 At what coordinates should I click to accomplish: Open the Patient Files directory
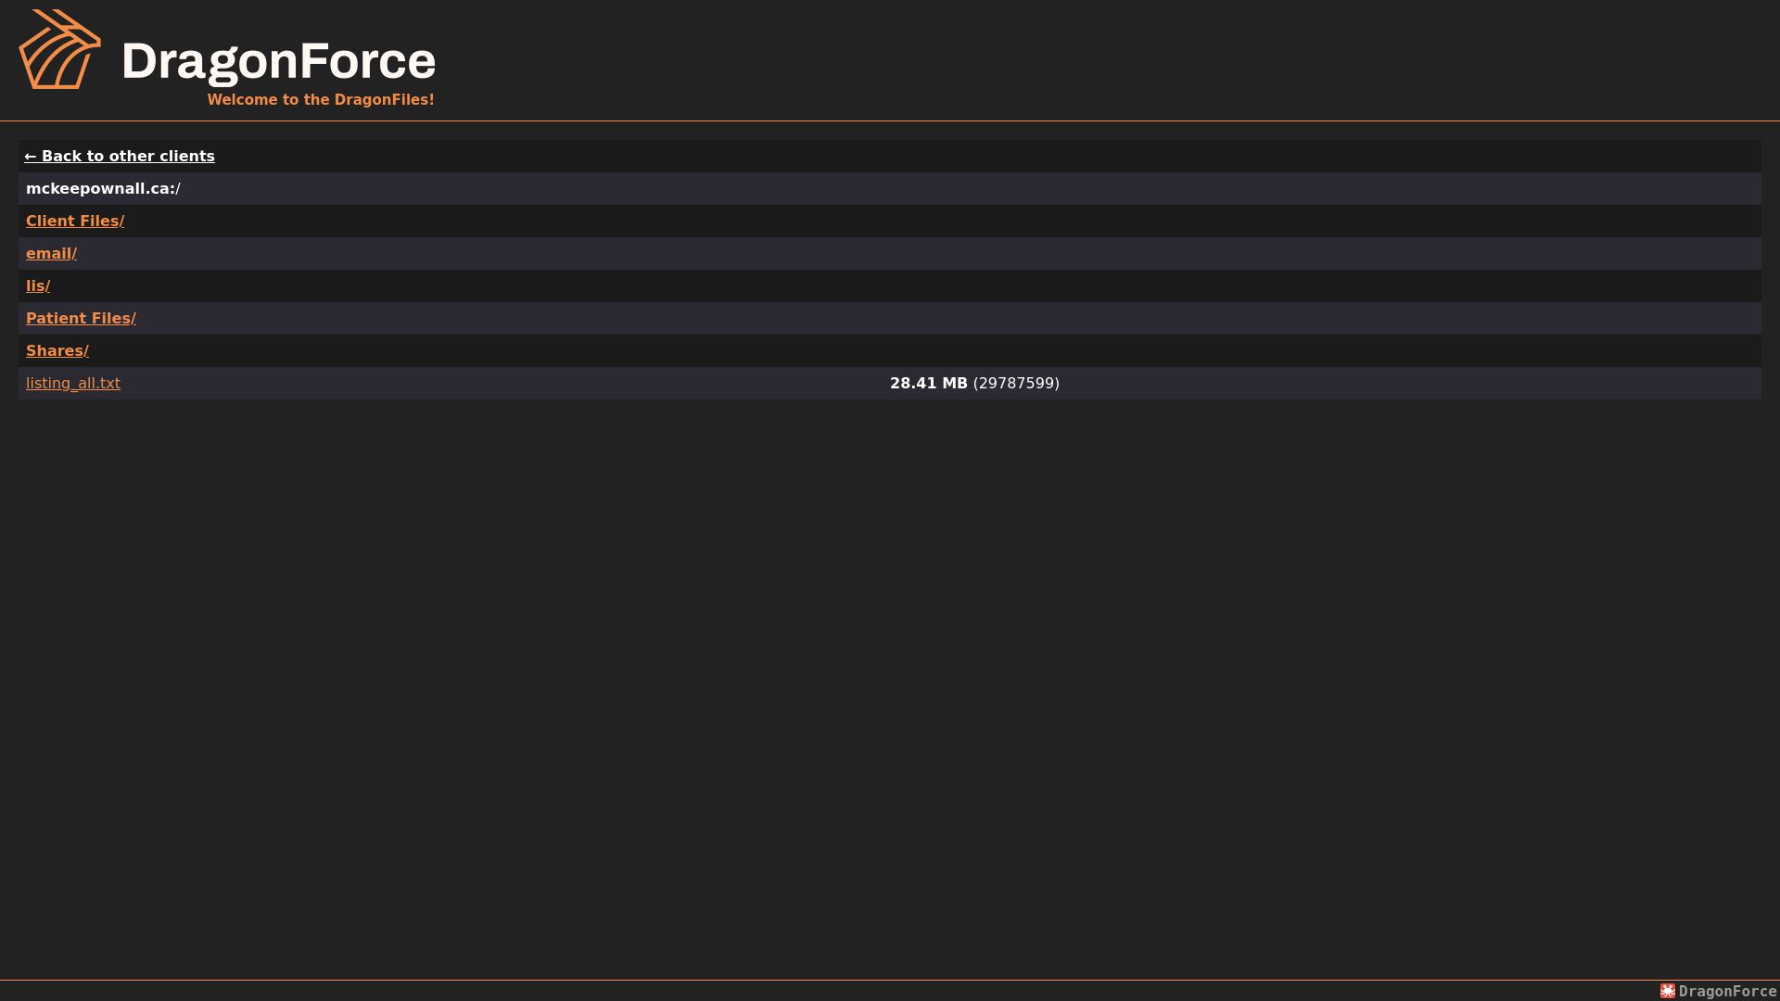tap(81, 319)
